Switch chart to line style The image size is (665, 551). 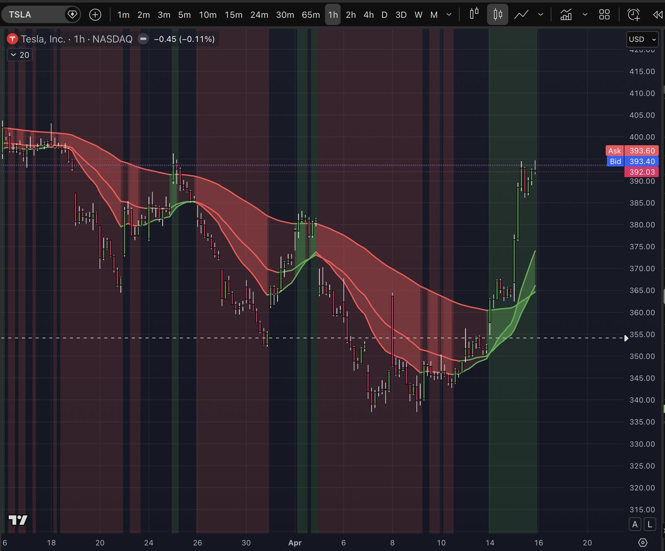point(521,14)
